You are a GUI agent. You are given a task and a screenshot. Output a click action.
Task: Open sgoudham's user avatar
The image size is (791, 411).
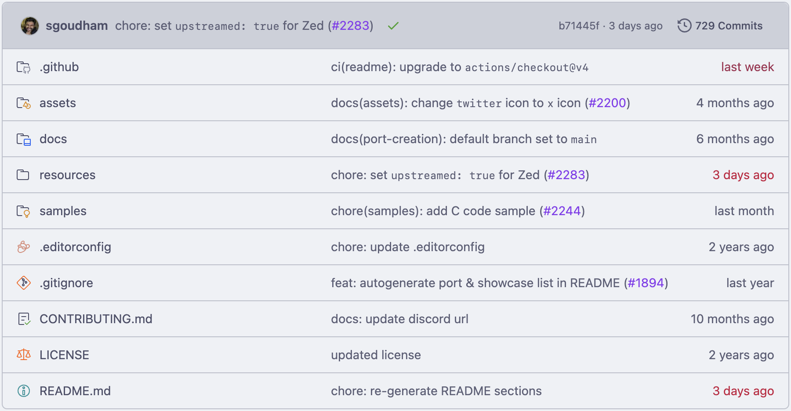coord(30,26)
